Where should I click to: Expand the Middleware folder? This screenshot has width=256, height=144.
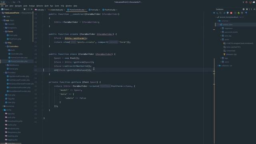[6, 65]
